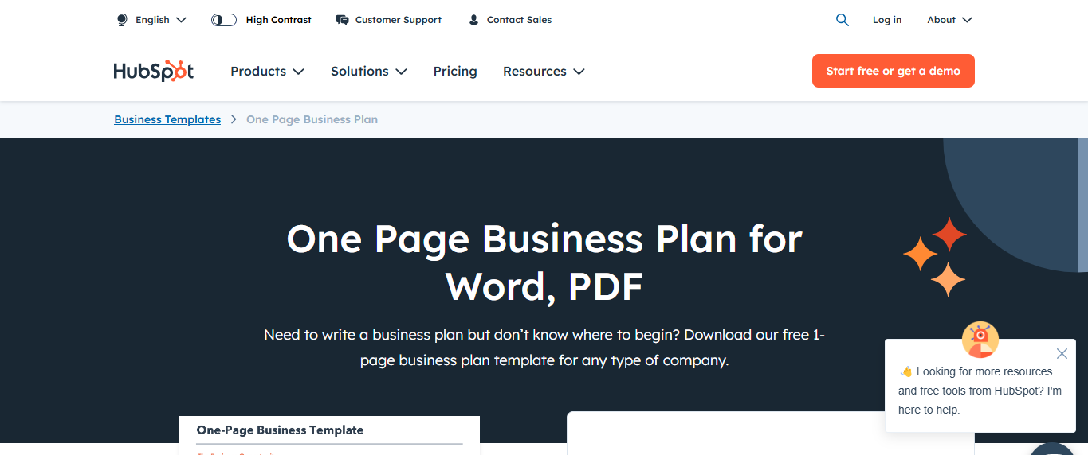Image resolution: width=1088 pixels, height=455 pixels.
Task: Click the chatbot message about more resources
Action: pyautogui.click(x=980, y=391)
